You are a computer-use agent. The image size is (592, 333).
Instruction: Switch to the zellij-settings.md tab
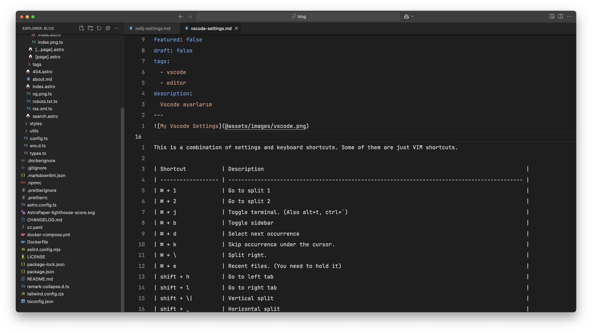[153, 28]
